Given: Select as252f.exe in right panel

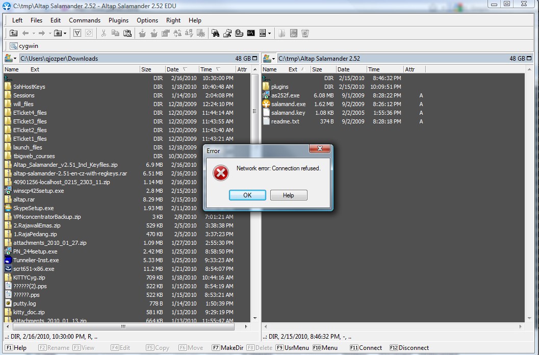Looking at the screenshot, I should click(x=286, y=95).
